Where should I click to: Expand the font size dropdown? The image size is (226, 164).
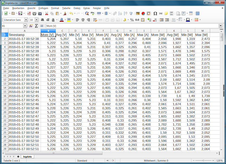36,20
